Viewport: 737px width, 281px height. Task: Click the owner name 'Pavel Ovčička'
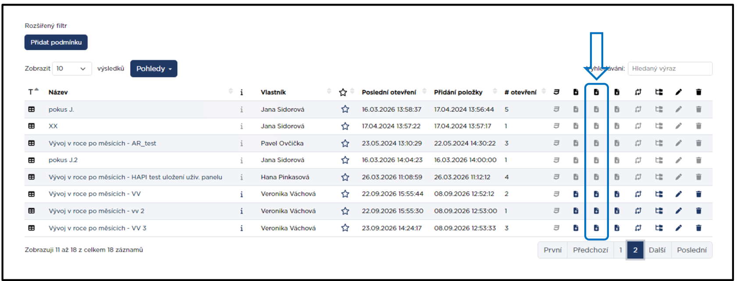click(282, 143)
